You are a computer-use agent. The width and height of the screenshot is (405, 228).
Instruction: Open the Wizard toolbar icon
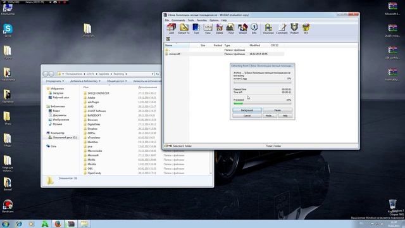pyautogui.click(x=242, y=28)
